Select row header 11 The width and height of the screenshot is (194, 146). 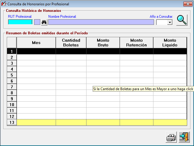click(12, 111)
